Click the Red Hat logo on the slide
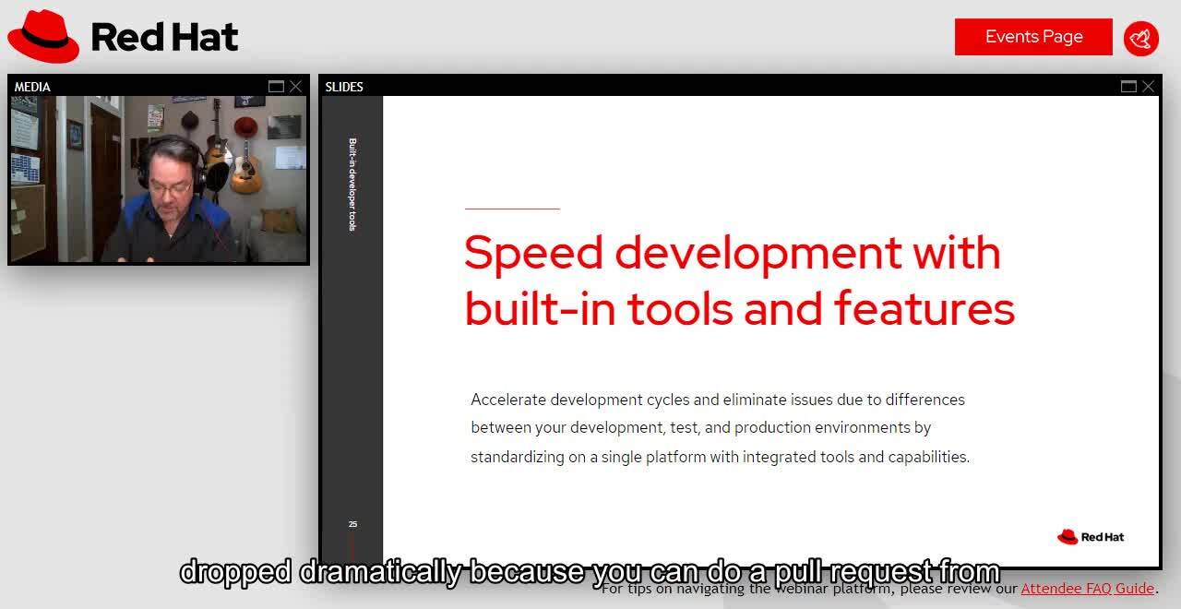The image size is (1181, 609). pos(1091,537)
